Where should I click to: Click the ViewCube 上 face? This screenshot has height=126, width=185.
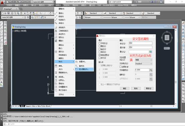[167, 38]
